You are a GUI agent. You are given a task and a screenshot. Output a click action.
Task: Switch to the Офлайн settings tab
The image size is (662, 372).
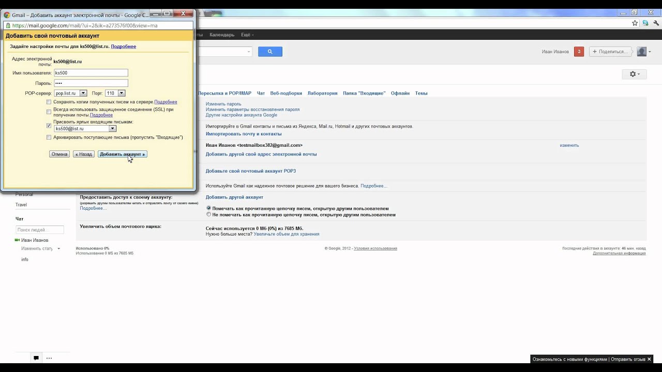click(x=400, y=94)
